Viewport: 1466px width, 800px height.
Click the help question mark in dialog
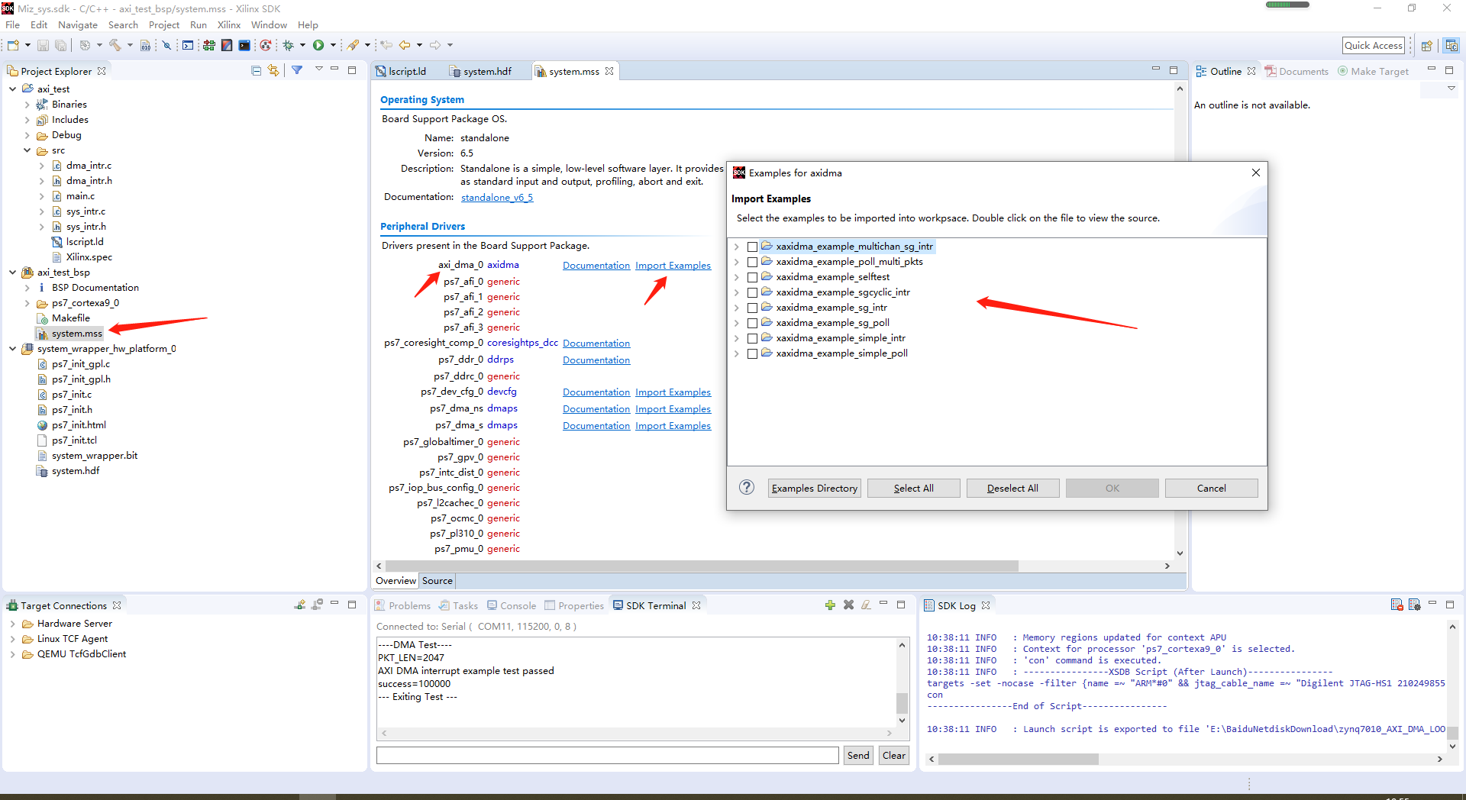click(747, 488)
